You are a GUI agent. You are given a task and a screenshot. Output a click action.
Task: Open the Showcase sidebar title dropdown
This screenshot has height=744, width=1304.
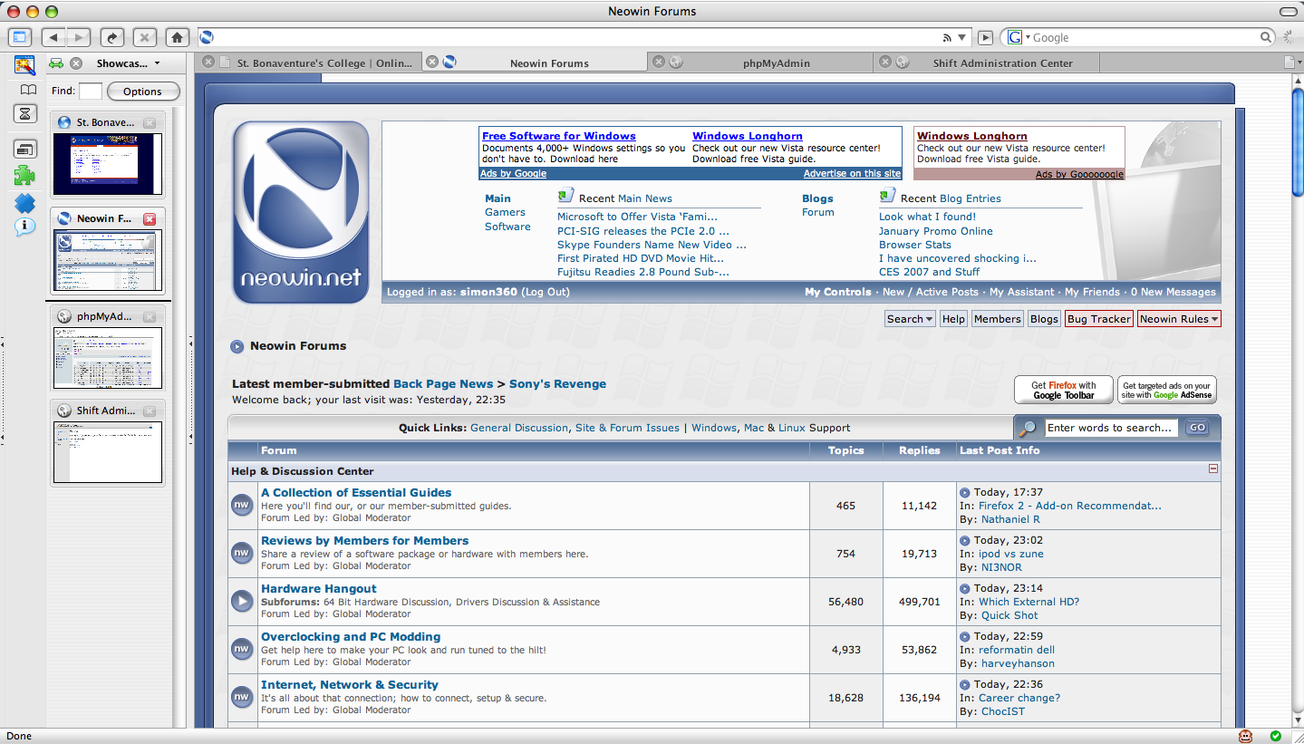point(129,63)
